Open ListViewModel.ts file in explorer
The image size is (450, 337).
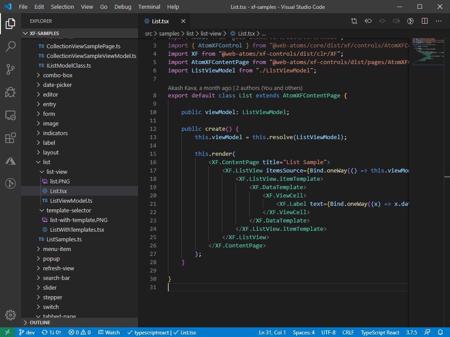coord(71,201)
